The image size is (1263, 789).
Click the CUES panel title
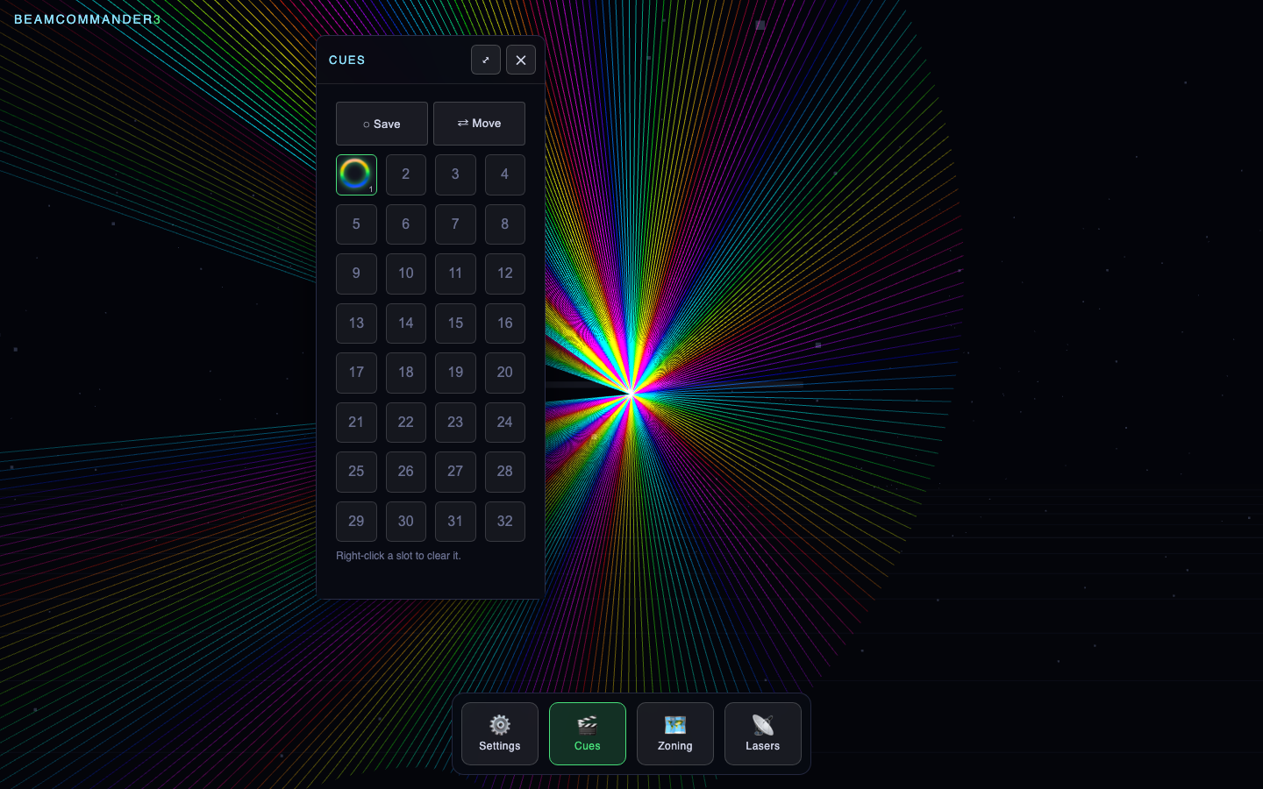(x=347, y=60)
